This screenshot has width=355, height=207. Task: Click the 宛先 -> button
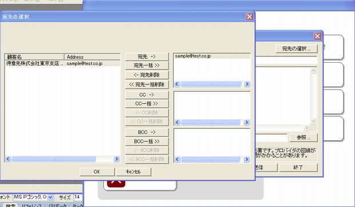[x=147, y=56]
